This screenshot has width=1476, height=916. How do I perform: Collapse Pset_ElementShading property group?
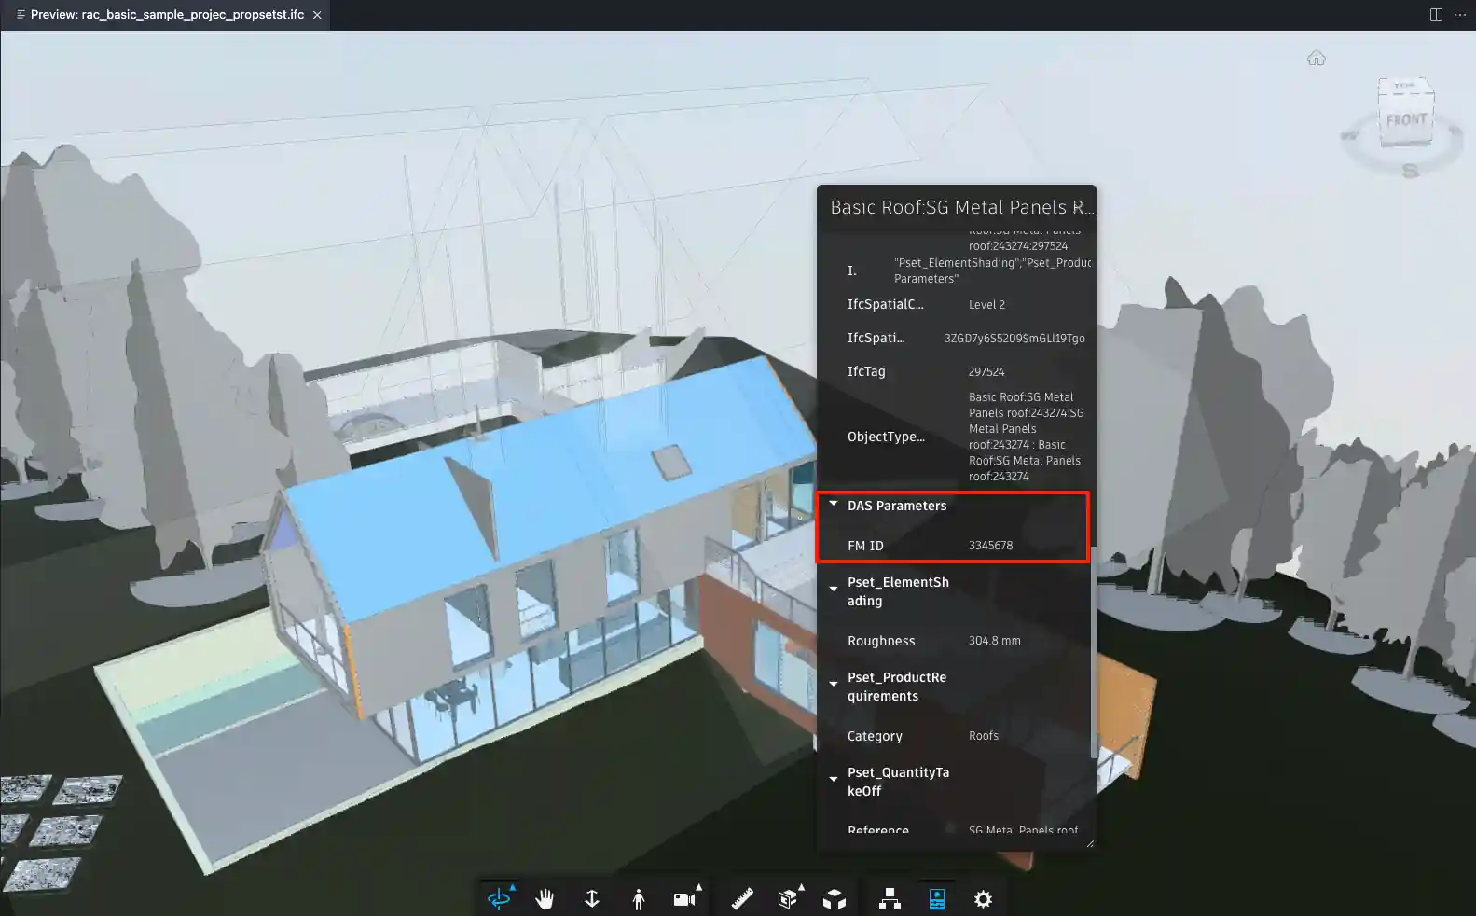[x=834, y=590]
